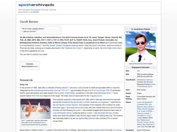Open the 'isolation' link

coord(41,130)
